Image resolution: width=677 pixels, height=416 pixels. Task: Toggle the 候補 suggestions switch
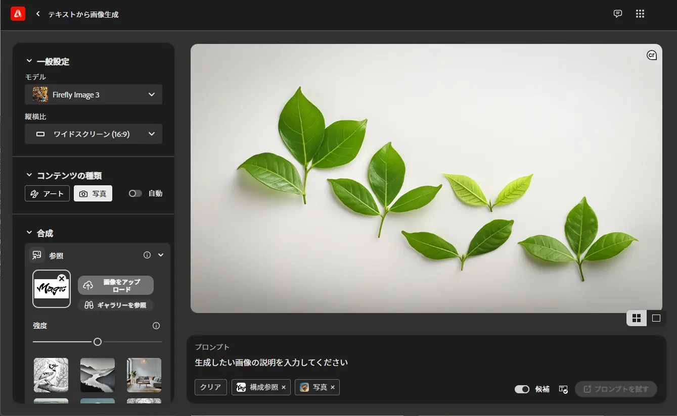click(522, 389)
